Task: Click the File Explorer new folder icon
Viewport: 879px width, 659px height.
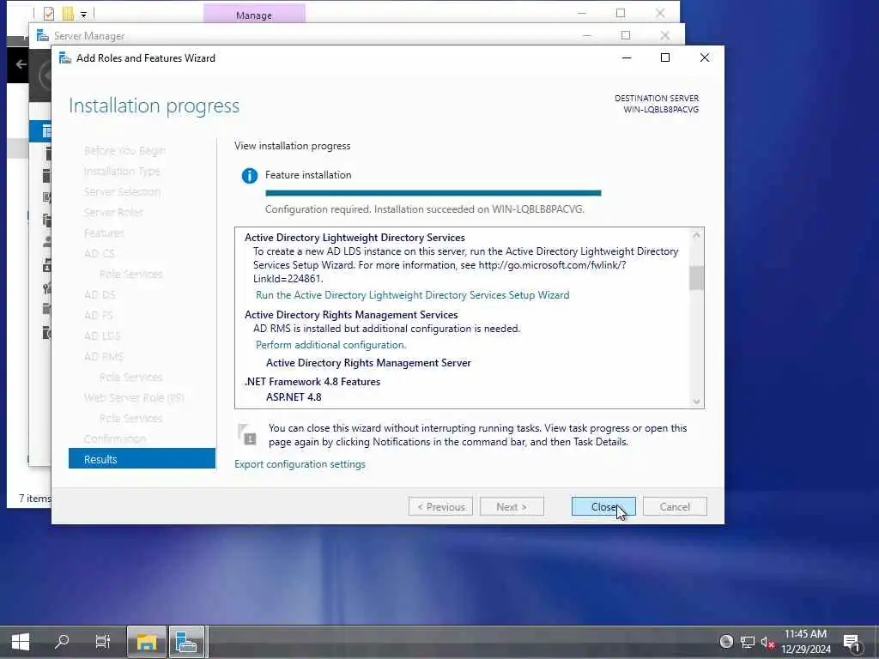Action: point(68,13)
